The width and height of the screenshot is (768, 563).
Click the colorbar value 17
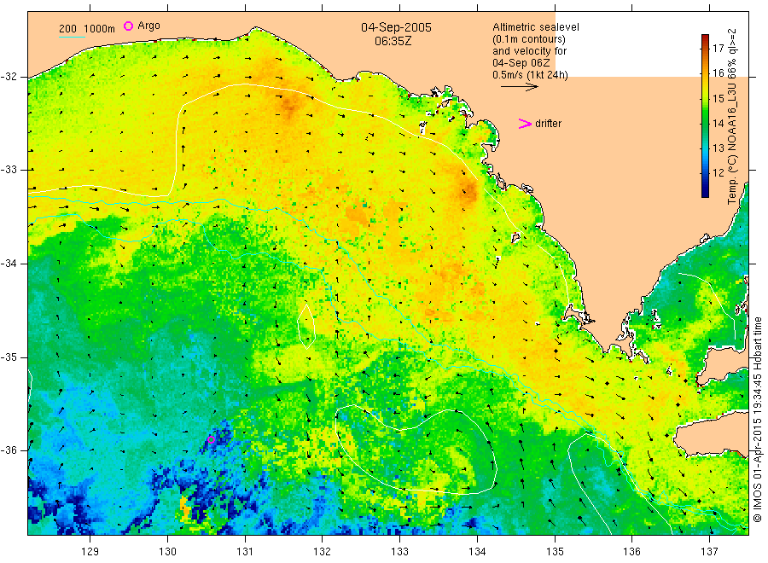(x=718, y=48)
